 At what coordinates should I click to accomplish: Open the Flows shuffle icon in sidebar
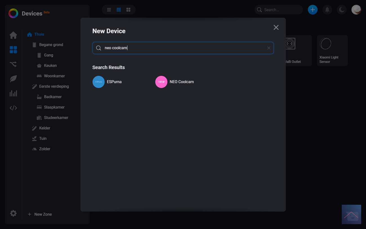[13, 64]
